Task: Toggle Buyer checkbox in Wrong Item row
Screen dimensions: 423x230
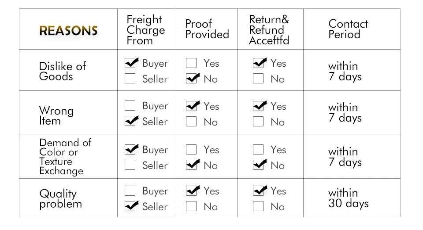Action: click(130, 106)
